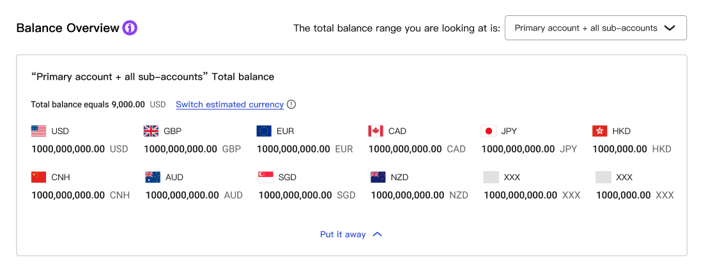
Task: Click the Japan flag icon
Action: [489, 131]
